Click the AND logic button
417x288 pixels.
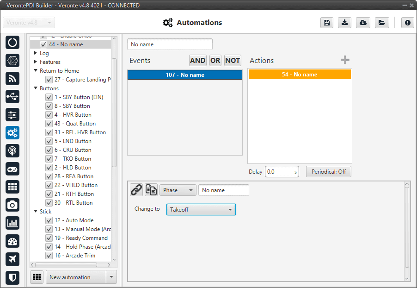pos(197,61)
